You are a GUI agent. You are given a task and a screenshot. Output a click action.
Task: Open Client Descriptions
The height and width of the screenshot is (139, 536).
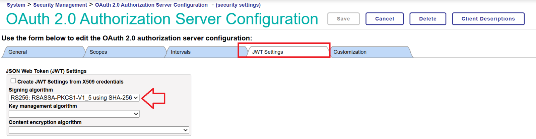(x=488, y=19)
